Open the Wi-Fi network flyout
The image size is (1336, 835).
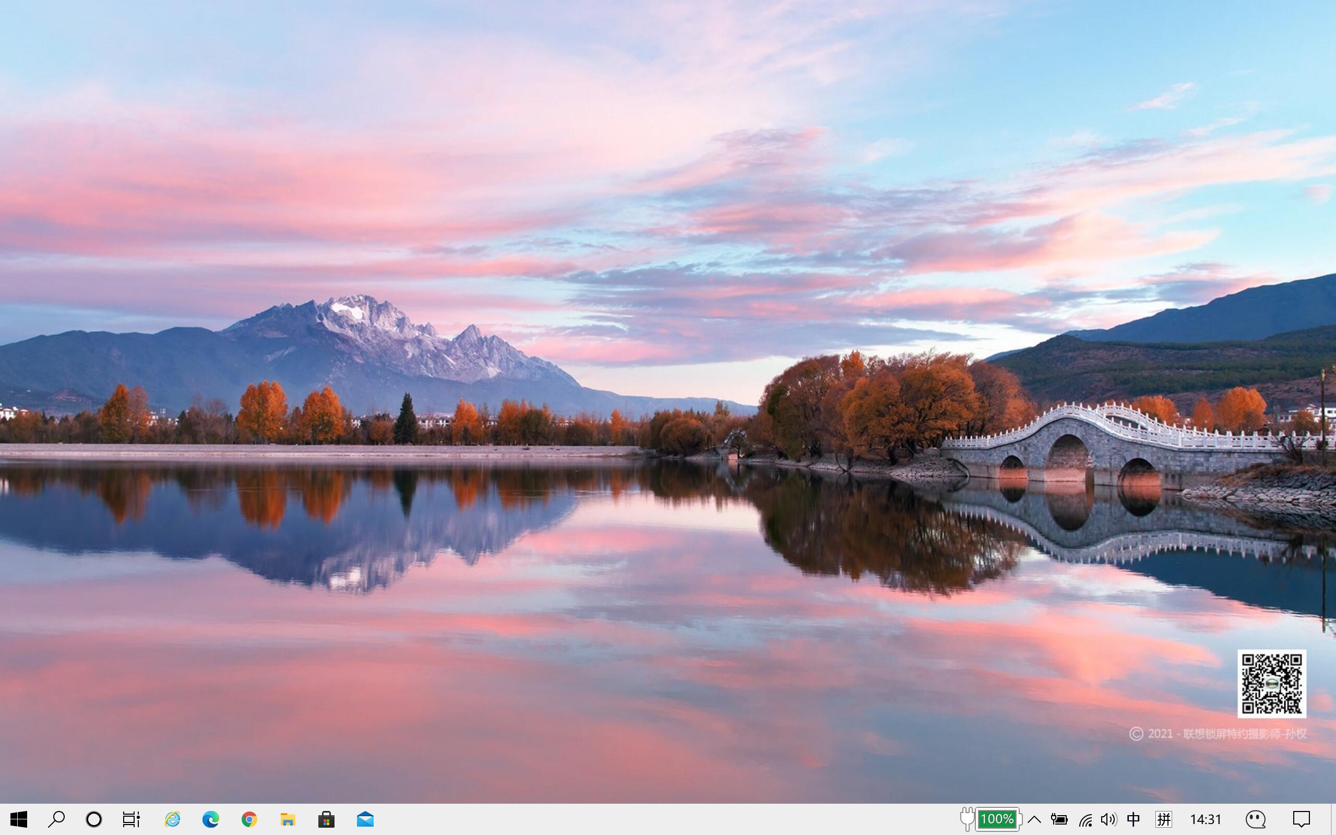pyautogui.click(x=1085, y=819)
